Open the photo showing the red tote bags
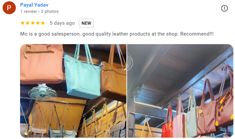The image size is (235, 139). [x=180, y=91]
